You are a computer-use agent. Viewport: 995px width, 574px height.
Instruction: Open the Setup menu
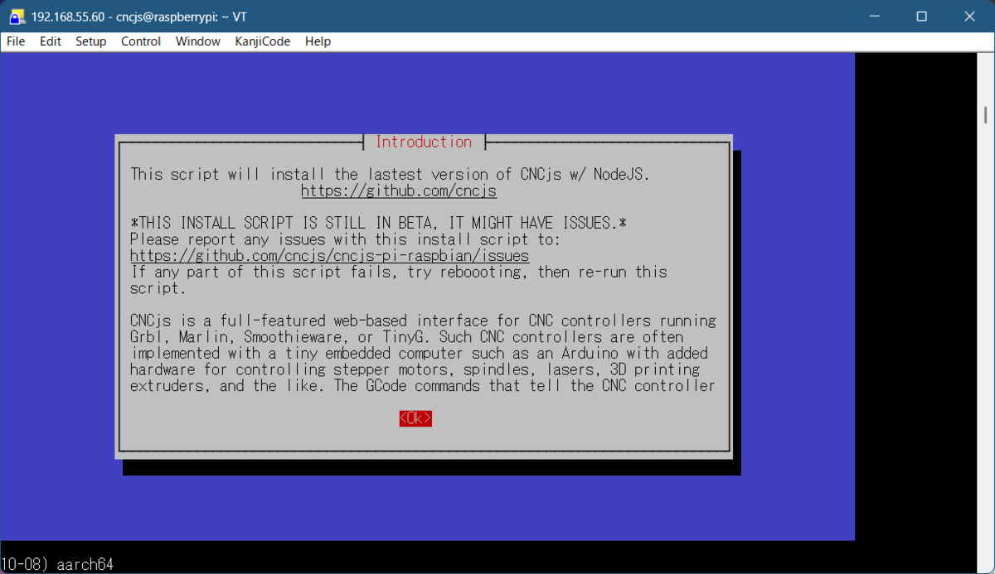91,41
